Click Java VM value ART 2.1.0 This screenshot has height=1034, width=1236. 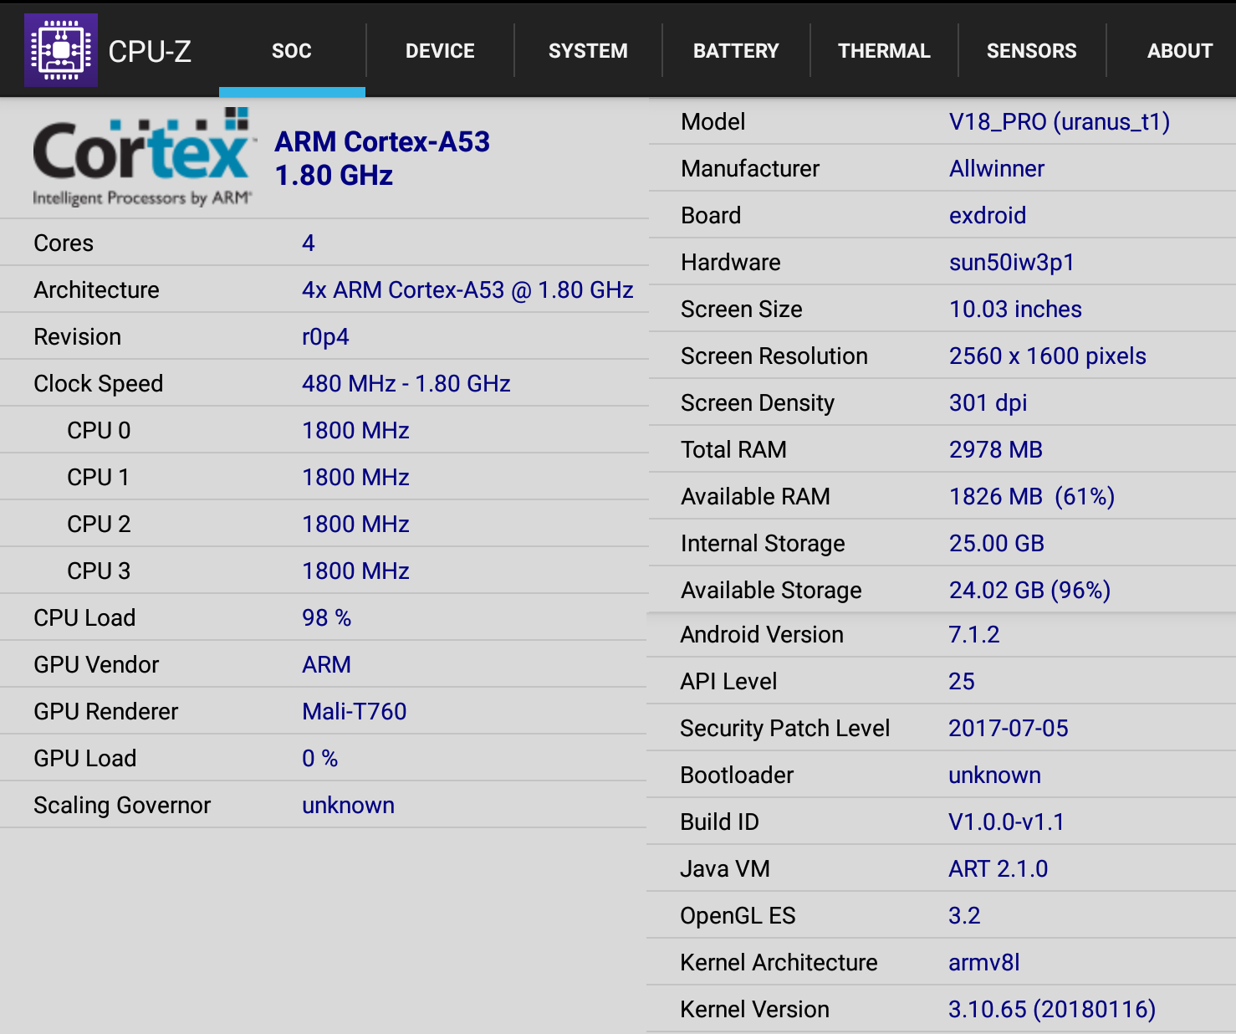click(x=998, y=868)
